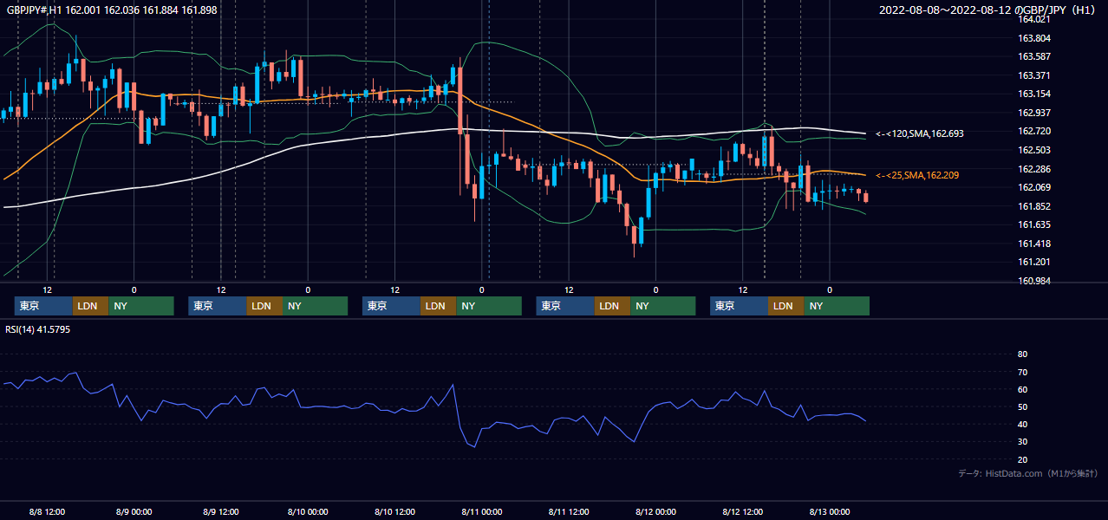Screen dimensions: 1108x520
Task: Click the 162.069 price axis label
Action: pyautogui.click(x=1034, y=187)
